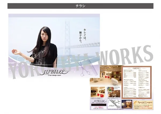Click the storefront entrance photo
Image resolution: width=161 pixels, height=114 pixels.
[126, 104]
